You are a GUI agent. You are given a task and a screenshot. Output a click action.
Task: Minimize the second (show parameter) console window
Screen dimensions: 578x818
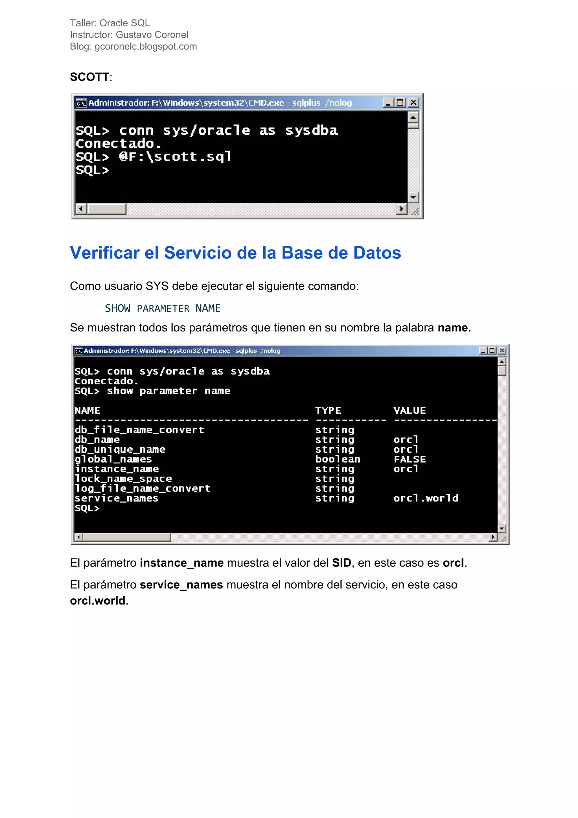483,351
